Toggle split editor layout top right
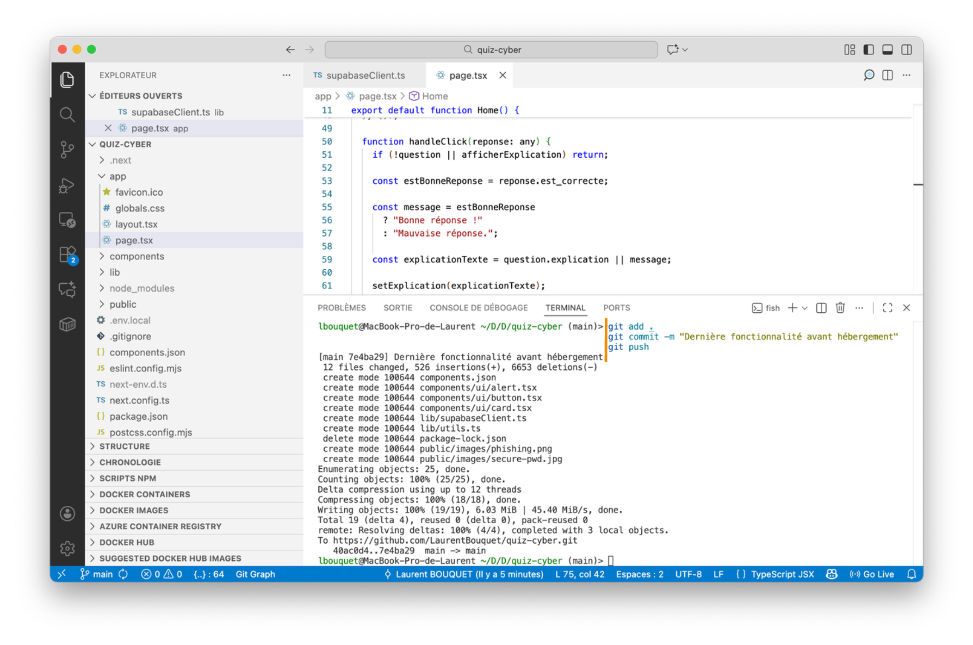 click(887, 75)
